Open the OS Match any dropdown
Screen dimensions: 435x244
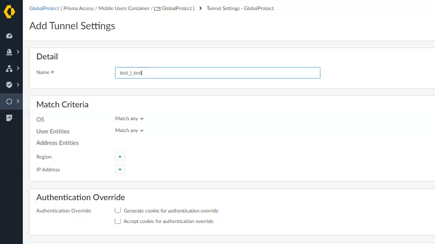pos(129,118)
